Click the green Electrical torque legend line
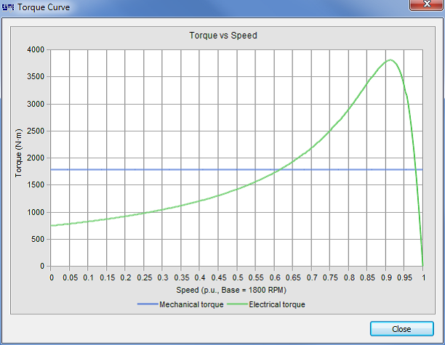This screenshot has height=345, width=445. click(x=238, y=304)
